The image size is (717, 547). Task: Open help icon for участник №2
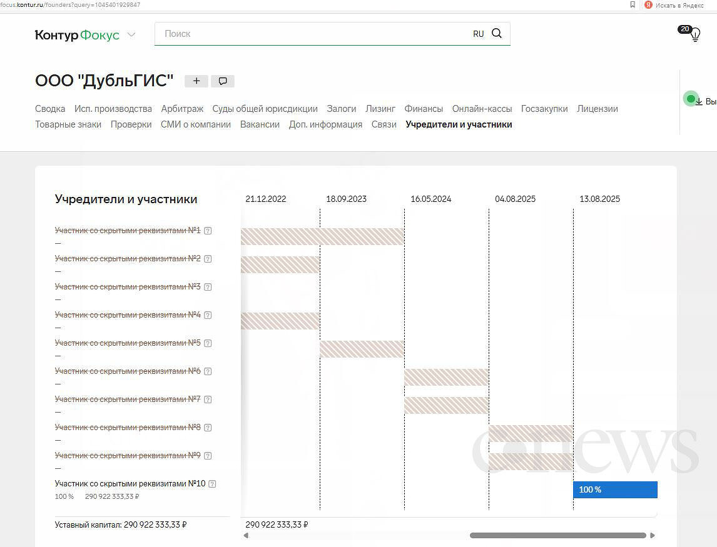208,259
